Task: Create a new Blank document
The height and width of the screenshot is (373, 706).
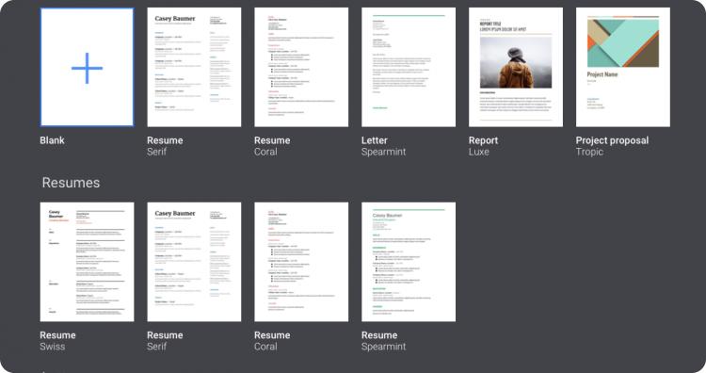Action: [87, 67]
